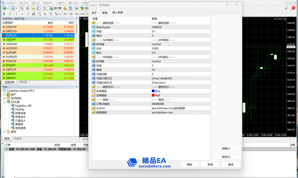Viewport: 298px width, 178px height.
Task: Open the 关于 tab in Expert dialog
Action: pyautogui.click(x=94, y=13)
